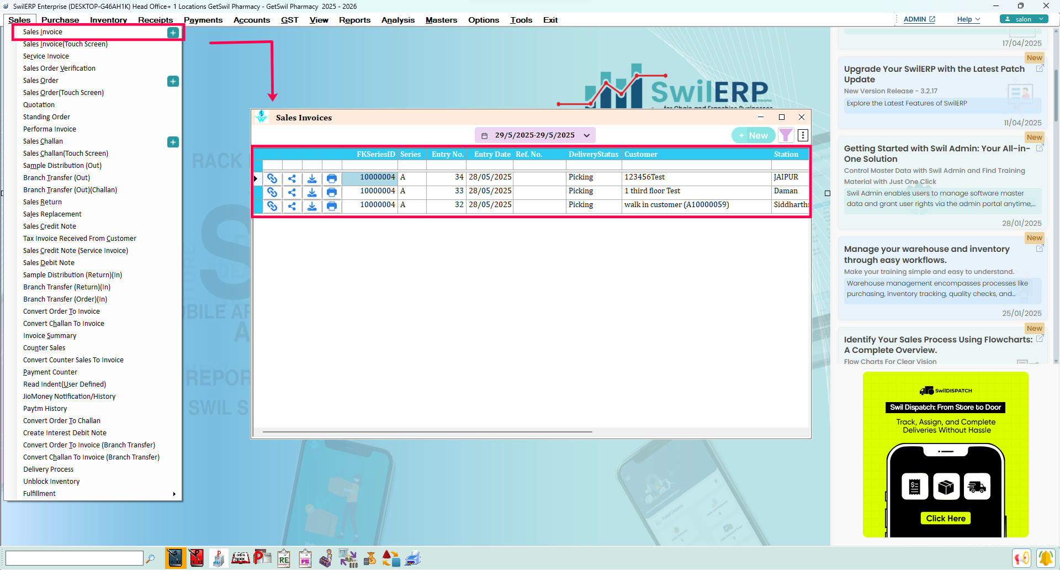Click the share icon for walk in customer row
The height and width of the screenshot is (570, 1060).
[x=292, y=205]
